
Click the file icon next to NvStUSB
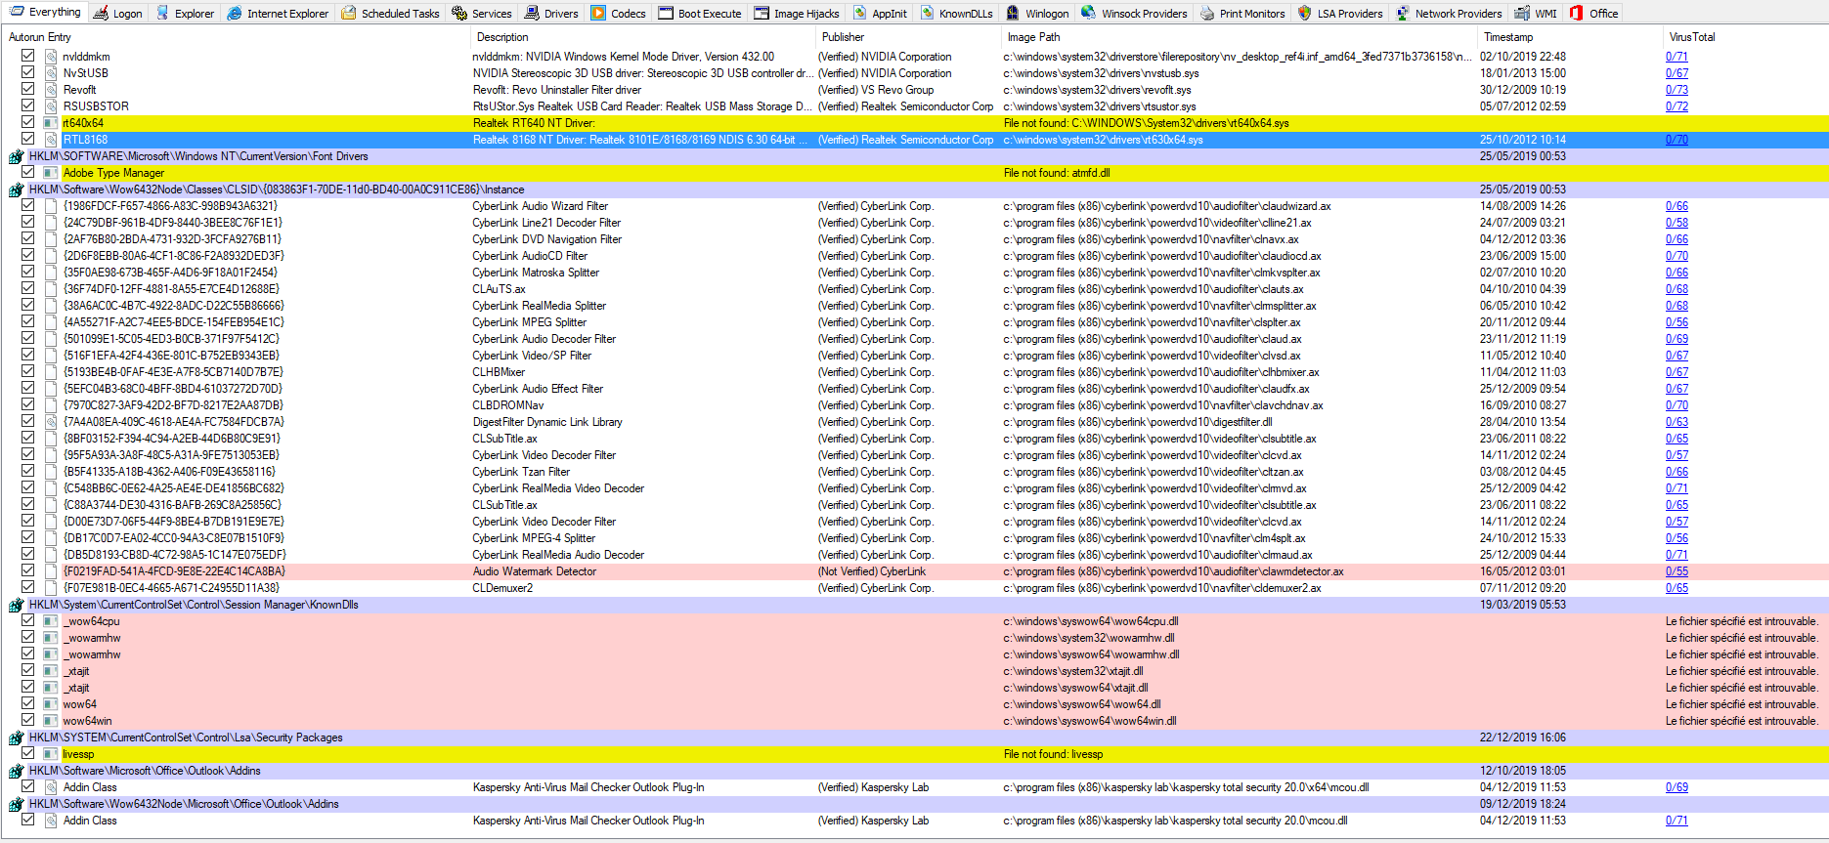[x=51, y=73]
